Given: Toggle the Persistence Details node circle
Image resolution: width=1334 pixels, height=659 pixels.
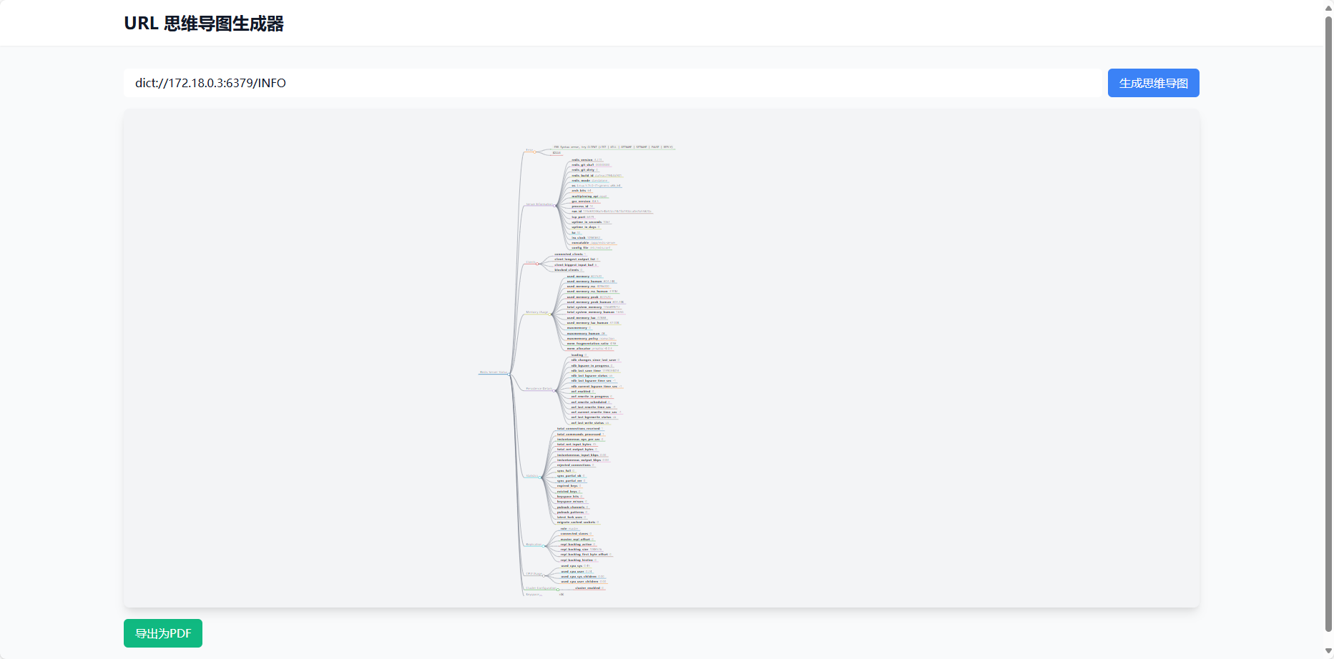Looking at the screenshot, I should 554,390.
